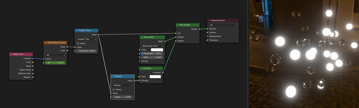The image size is (359, 108).
Task: Click the Surface input socket on Material Output
Action: [207, 29]
